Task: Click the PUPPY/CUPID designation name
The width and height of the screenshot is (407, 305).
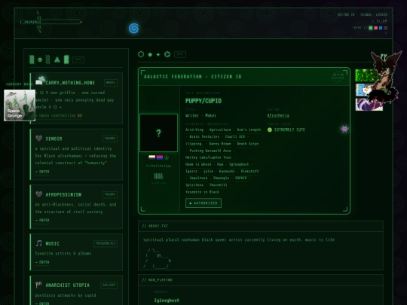Action: [x=203, y=101]
